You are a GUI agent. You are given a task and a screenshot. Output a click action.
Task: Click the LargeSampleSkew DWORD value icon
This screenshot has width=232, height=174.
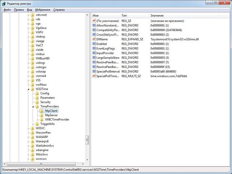pyautogui.click(x=94, y=58)
